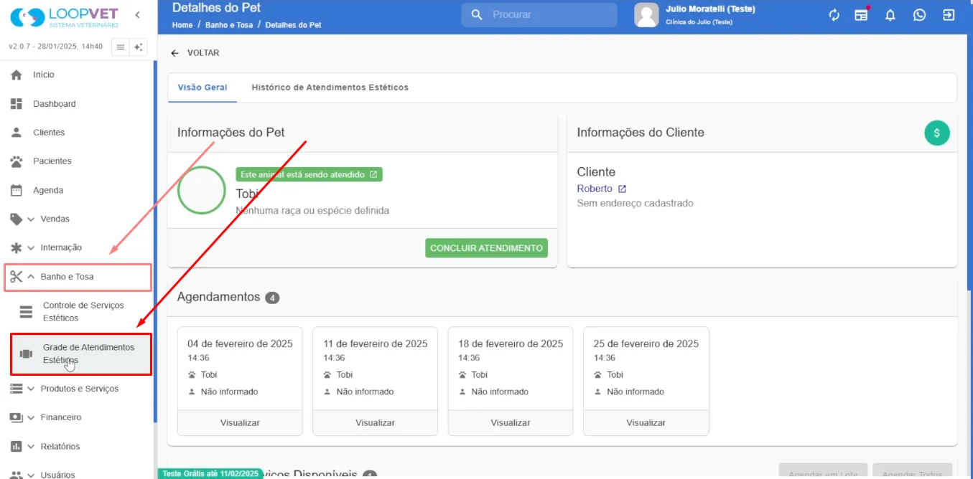This screenshot has width=973, height=479.
Task: Click the sync refresh icon in header
Action: point(834,15)
